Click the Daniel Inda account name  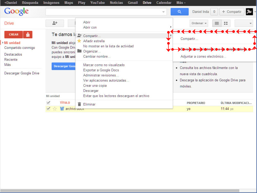coord(200,12)
